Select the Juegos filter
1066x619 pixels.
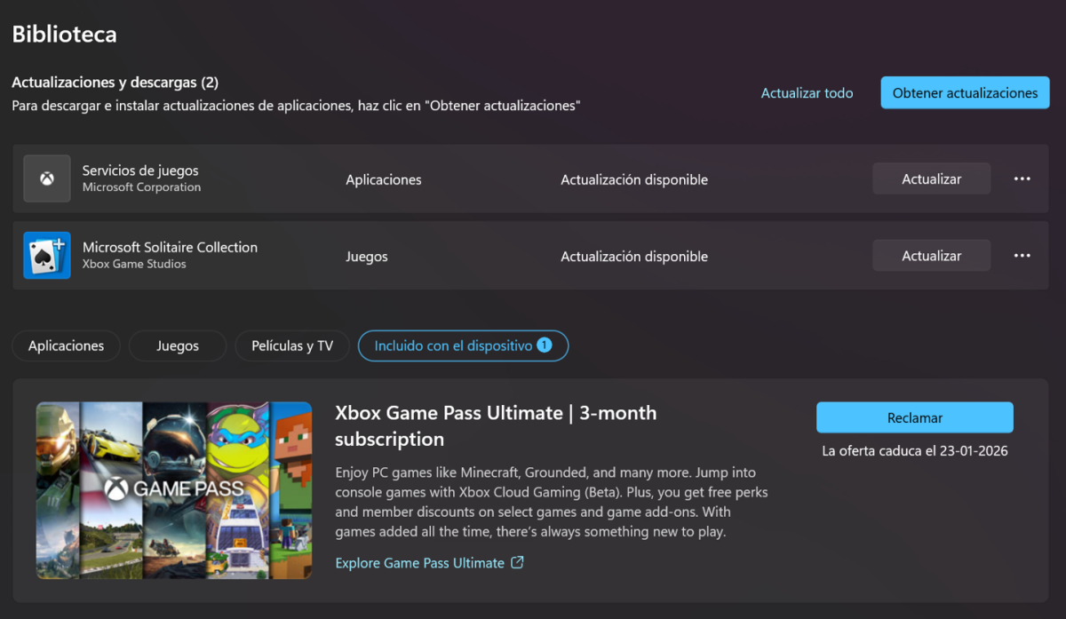click(178, 346)
